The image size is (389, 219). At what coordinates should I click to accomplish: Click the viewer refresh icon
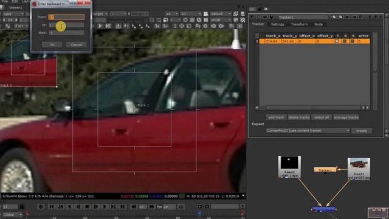click(199, 20)
